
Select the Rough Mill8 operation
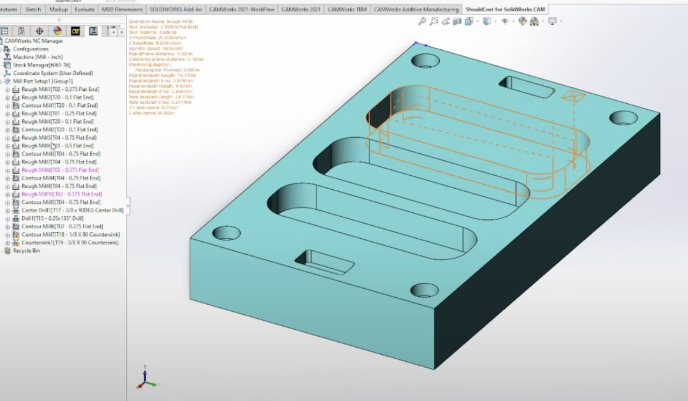(x=60, y=170)
